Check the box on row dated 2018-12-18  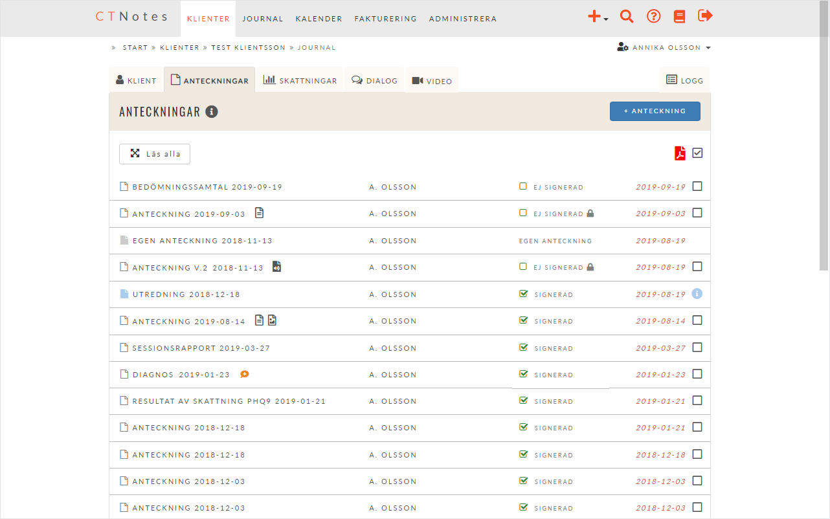[697, 454]
